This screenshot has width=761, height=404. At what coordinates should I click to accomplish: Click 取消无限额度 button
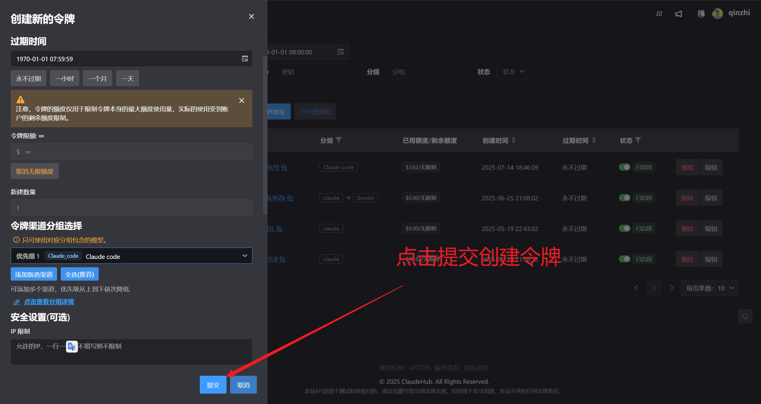pos(34,171)
